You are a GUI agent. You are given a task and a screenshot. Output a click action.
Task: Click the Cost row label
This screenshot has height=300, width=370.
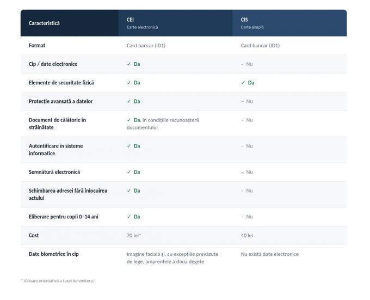coord(34,235)
